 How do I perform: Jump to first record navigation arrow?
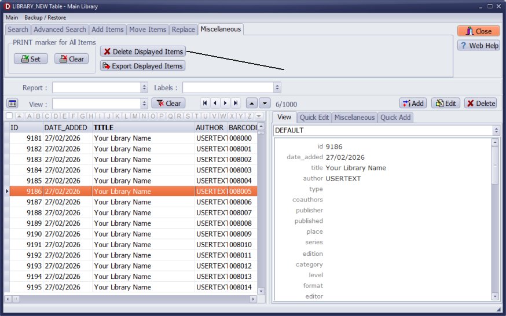(x=205, y=103)
